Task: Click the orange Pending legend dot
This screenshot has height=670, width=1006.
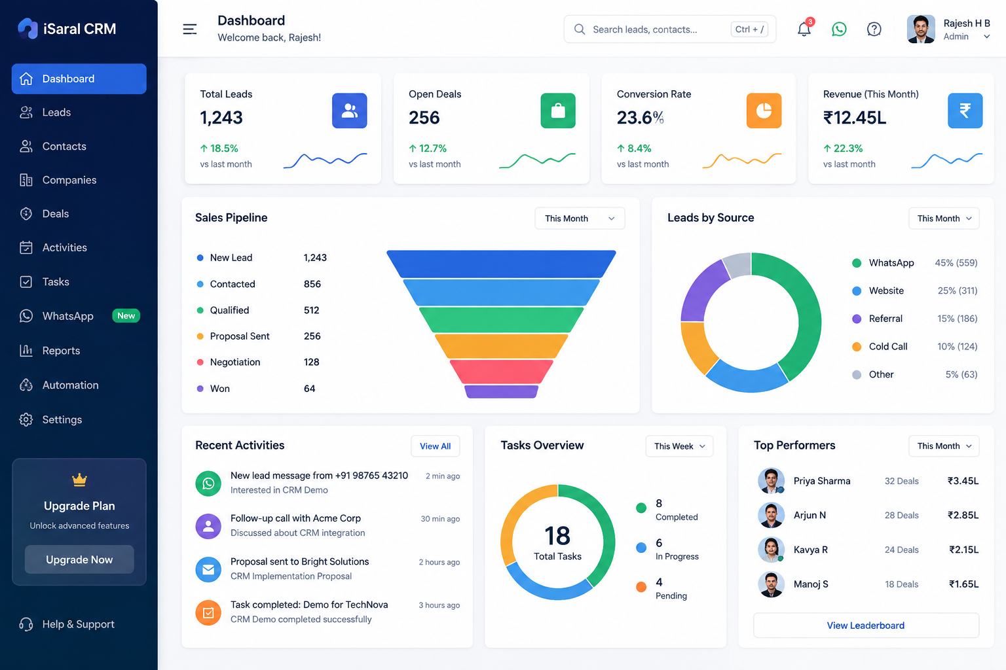Action: (x=641, y=587)
